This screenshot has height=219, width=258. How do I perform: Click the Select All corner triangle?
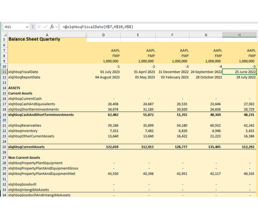5,35
